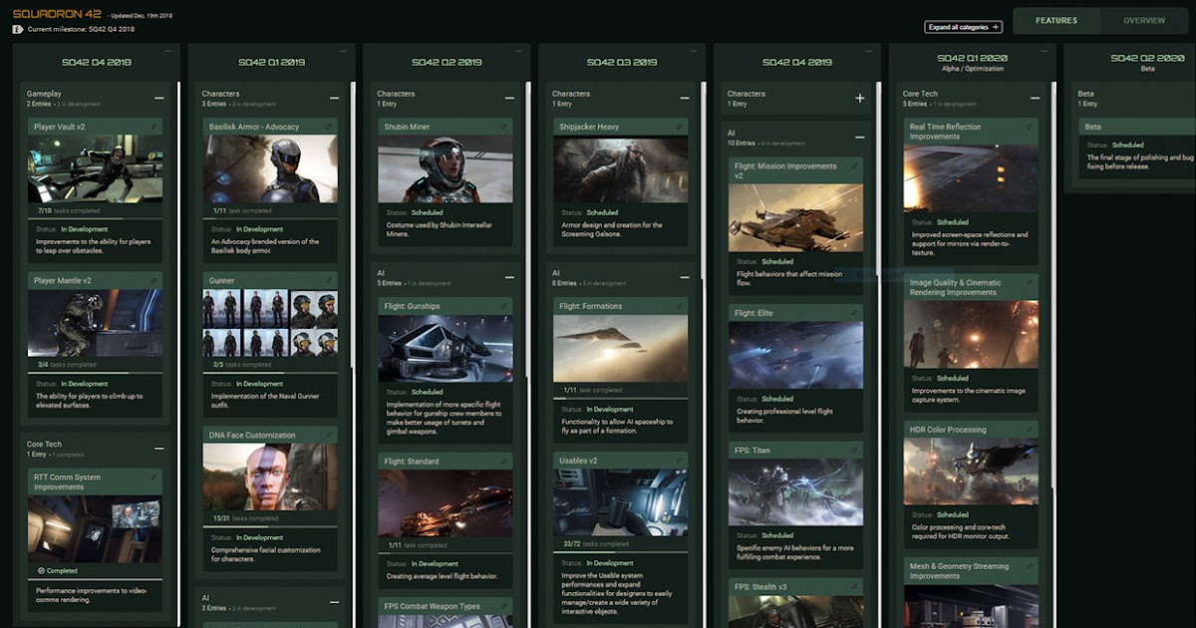Open Mesh & Geometry Streaming expand icon
Viewport: 1196px width, 628px height.
pyautogui.click(x=1031, y=565)
